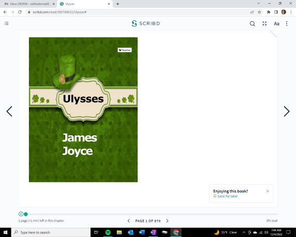296x237 pixels.
Task: Click the Chrome taskbar icon
Action: [x=176, y=232]
